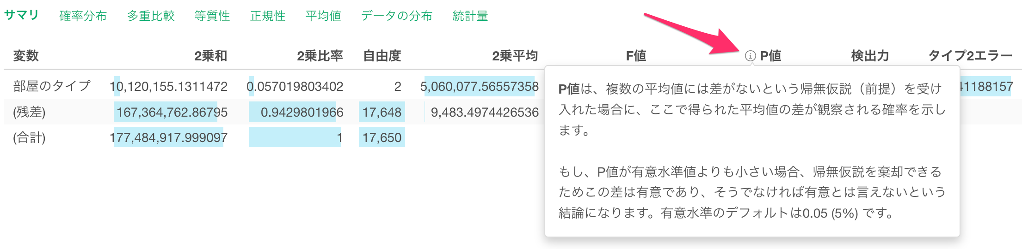
Task: Click the タイプ2エラー column header
Action: pos(971,56)
